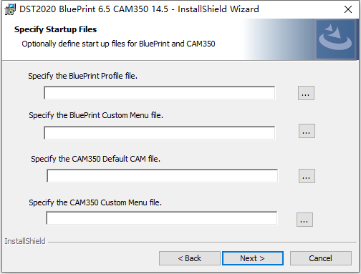Image resolution: width=361 pixels, height=274 pixels.
Task: Browse for the CAM350 Default CAM file
Action: 307,176
